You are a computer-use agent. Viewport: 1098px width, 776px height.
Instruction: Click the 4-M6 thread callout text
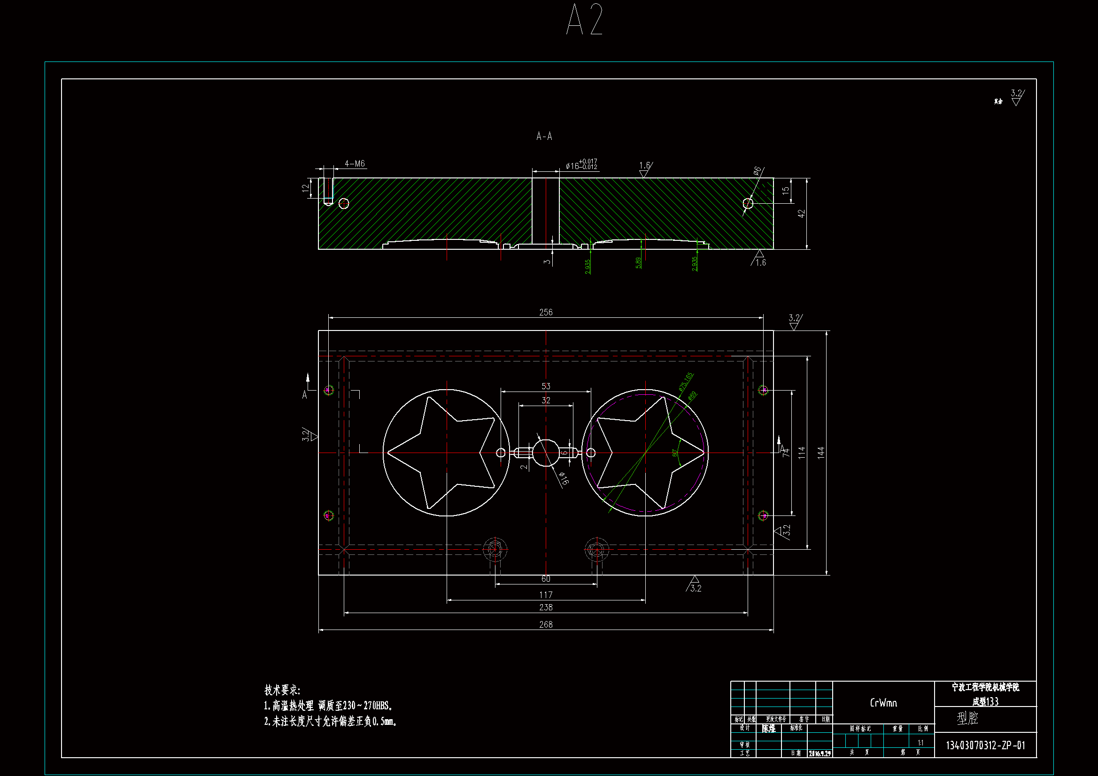(x=355, y=164)
